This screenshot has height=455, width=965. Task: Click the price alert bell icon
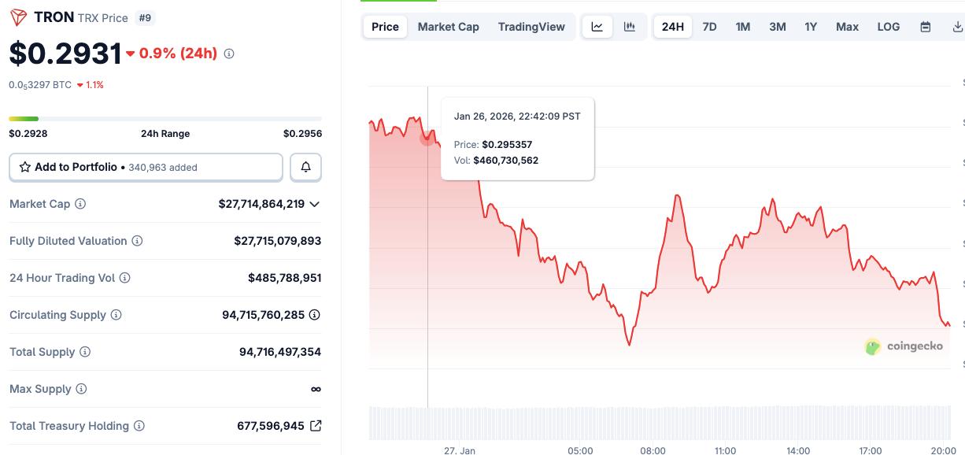pos(306,167)
